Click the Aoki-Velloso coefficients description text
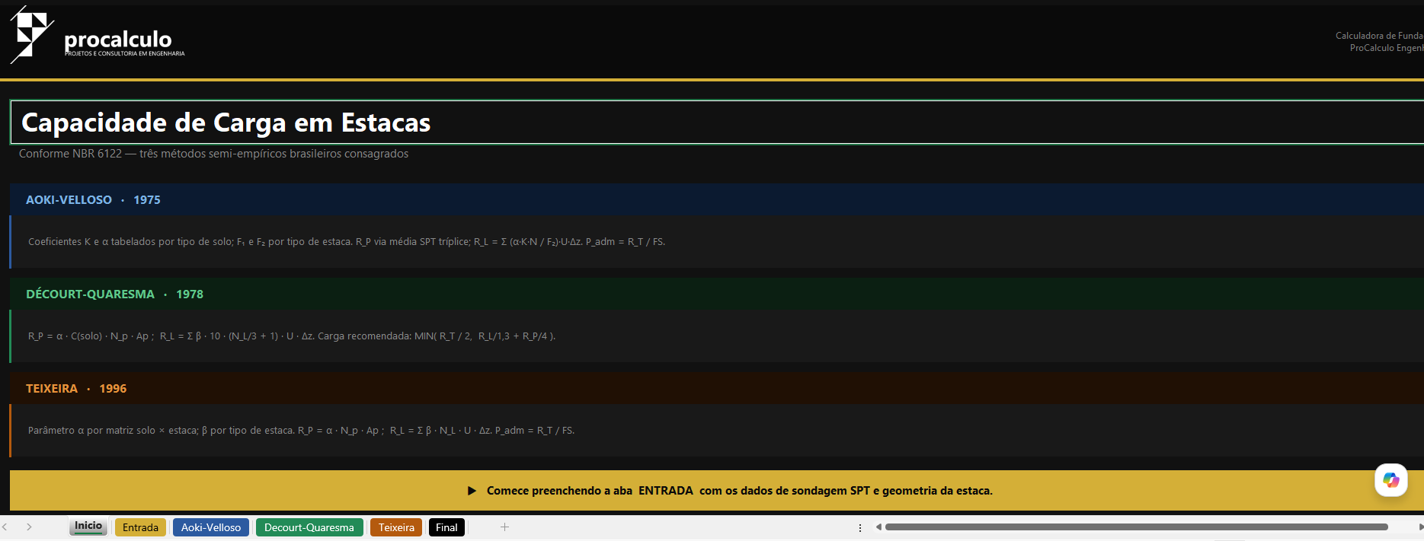This screenshot has width=1424, height=541. click(x=347, y=242)
